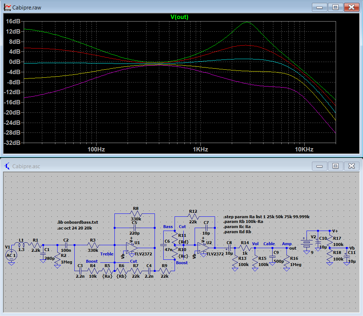Image resolution: width=363 pixels, height=316 pixels.
Task: Select the C5 220p capacitor
Action: pyautogui.click(x=134, y=228)
